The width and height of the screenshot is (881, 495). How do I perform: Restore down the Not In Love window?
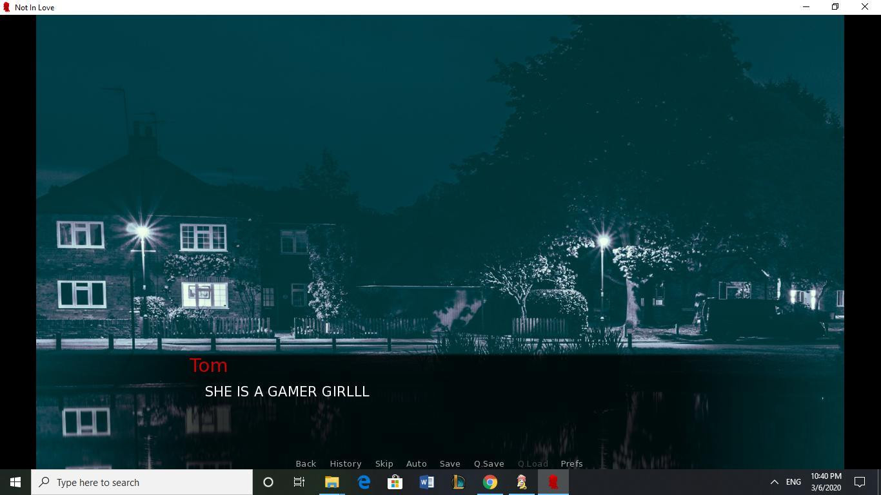tap(835, 7)
